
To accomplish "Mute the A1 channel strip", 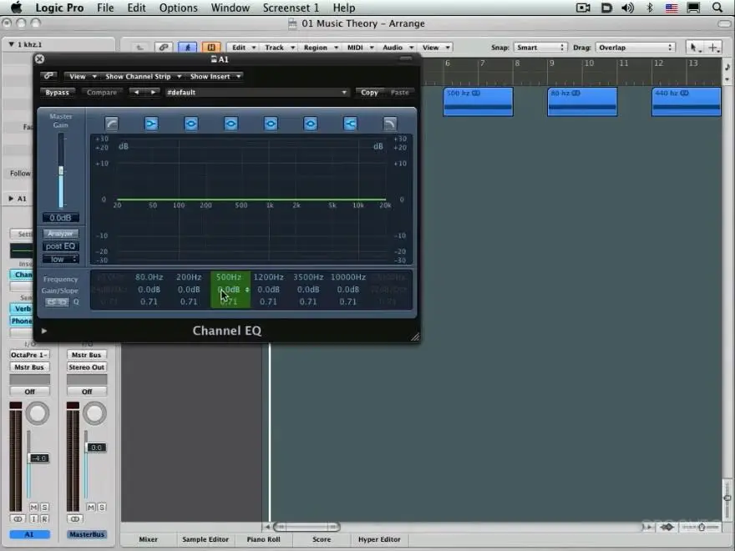I will point(33,508).
